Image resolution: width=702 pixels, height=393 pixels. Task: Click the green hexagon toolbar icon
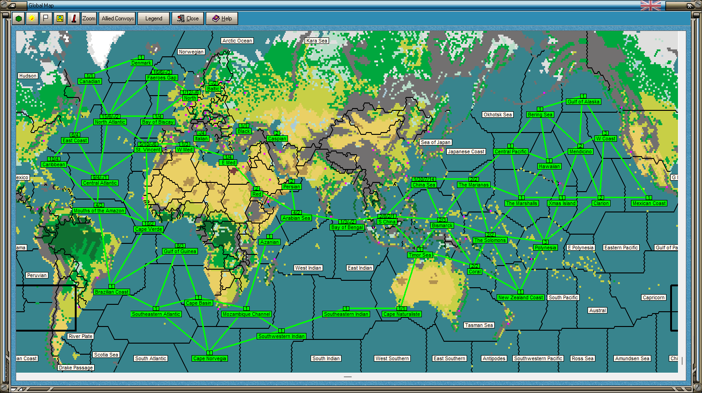coord(18,18)
